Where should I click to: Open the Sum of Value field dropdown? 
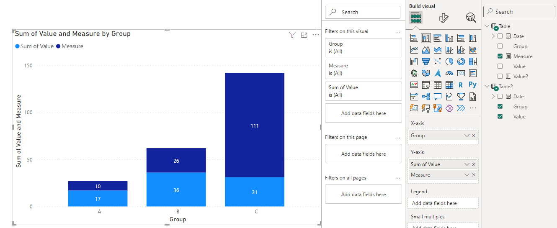[x=467, y=164]
